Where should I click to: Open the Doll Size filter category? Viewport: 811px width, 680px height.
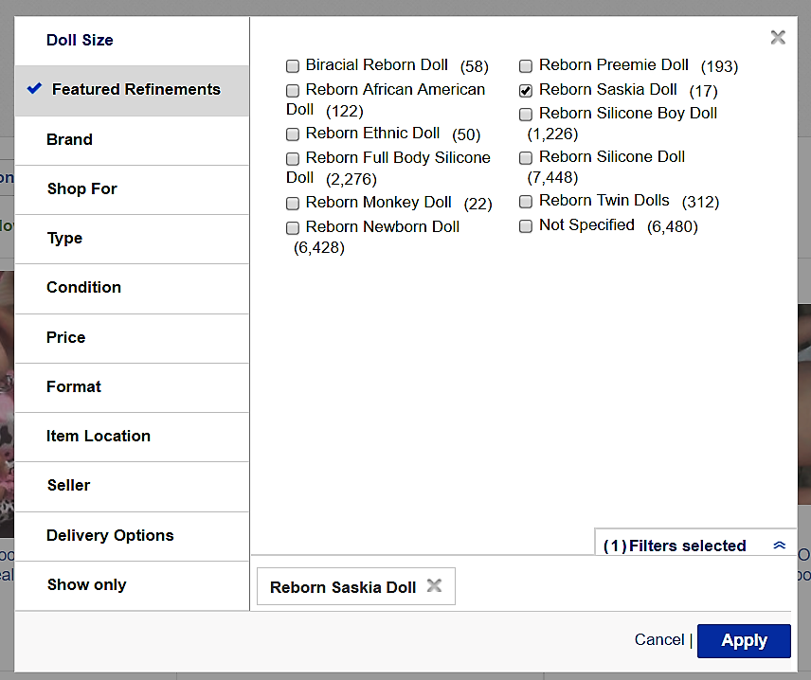pyautogui.click(x=80, y=40)
